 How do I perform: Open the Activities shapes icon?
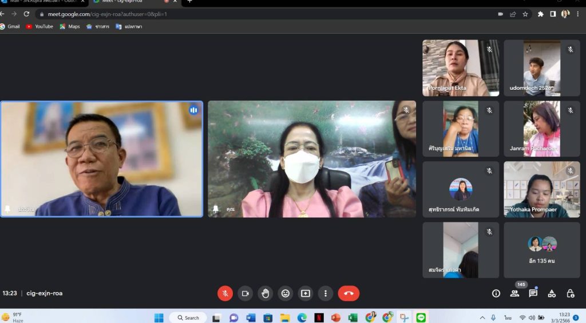[x=552, y=293]
